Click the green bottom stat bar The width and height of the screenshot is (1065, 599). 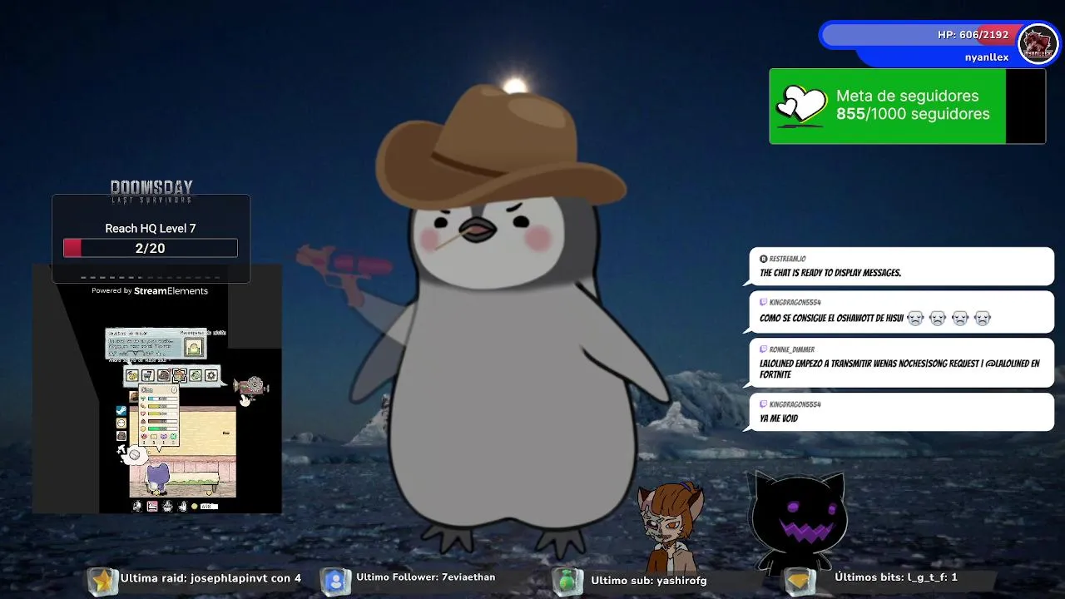coord(163,428)
